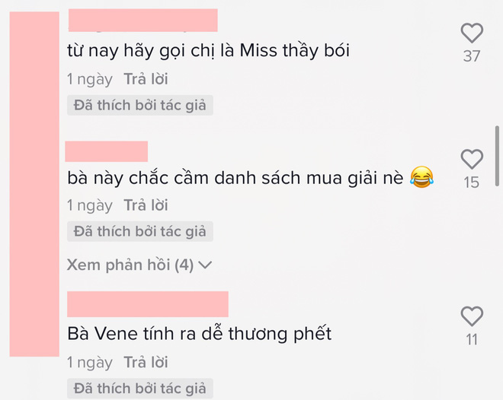503x400 pixels.
Task: Reply to the 'Miss thầy bói' comment
Action: (146, 79)
